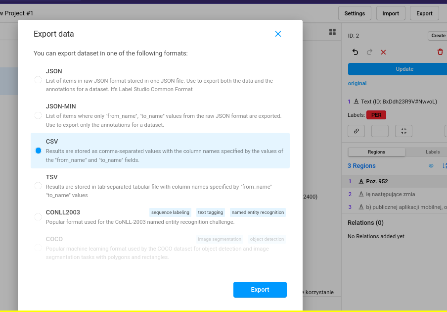Screen dimensions: 447x312
Task: Close the Export data dialog
Action: (x=278, y=34)
